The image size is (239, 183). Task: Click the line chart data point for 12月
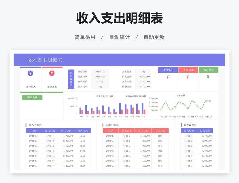210,101
